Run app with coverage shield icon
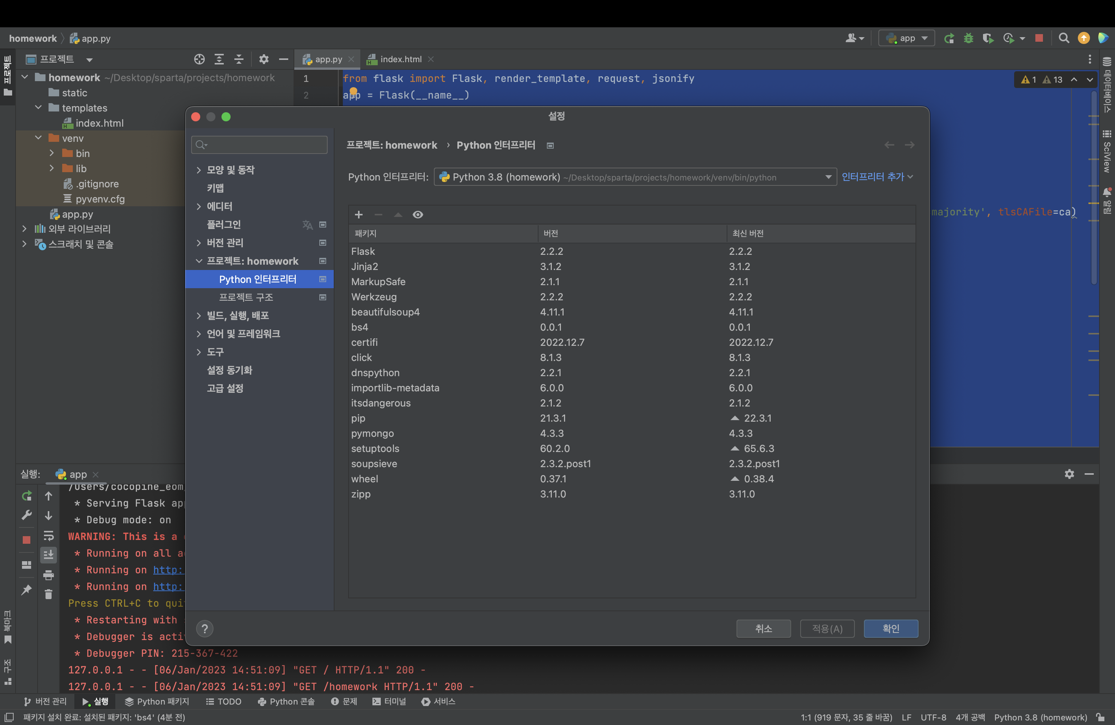1115x725 pixels. point(988,38)
